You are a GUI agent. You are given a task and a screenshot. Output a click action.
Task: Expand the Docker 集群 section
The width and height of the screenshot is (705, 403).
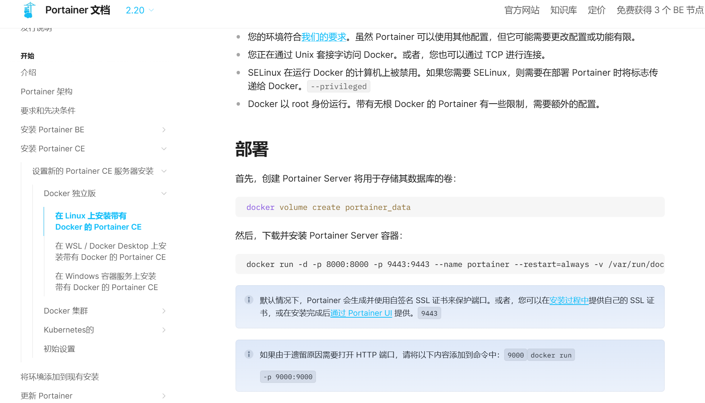coord(164,311)
